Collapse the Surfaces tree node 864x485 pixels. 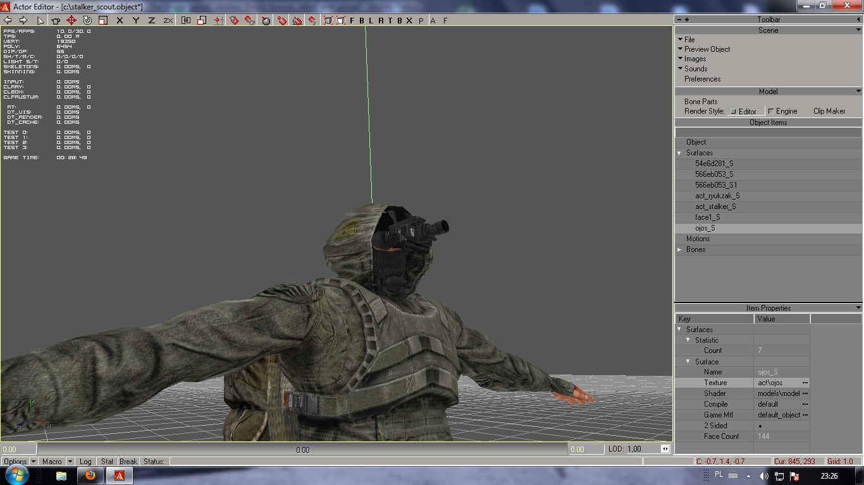pyautogui.click(x=680, y=153)
